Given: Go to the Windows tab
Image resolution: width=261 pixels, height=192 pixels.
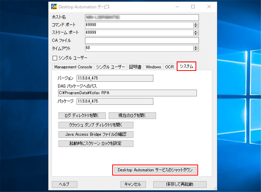Looking at the screenshot, I should (153, 67).
